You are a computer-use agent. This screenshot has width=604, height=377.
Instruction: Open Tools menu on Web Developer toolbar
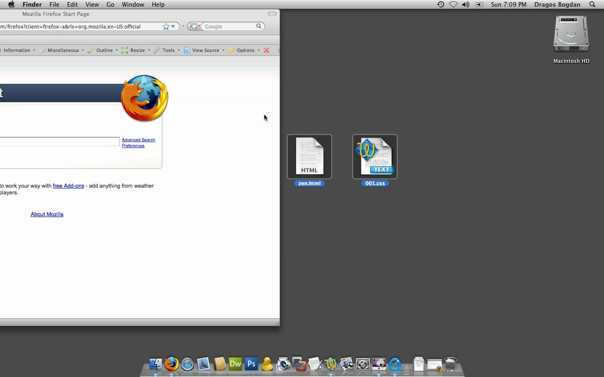pos(167,50)
